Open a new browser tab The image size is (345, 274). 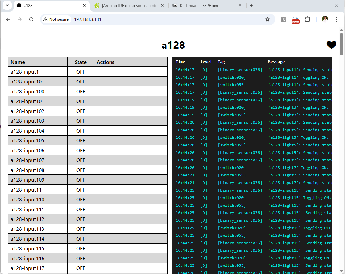coord(252,6)
